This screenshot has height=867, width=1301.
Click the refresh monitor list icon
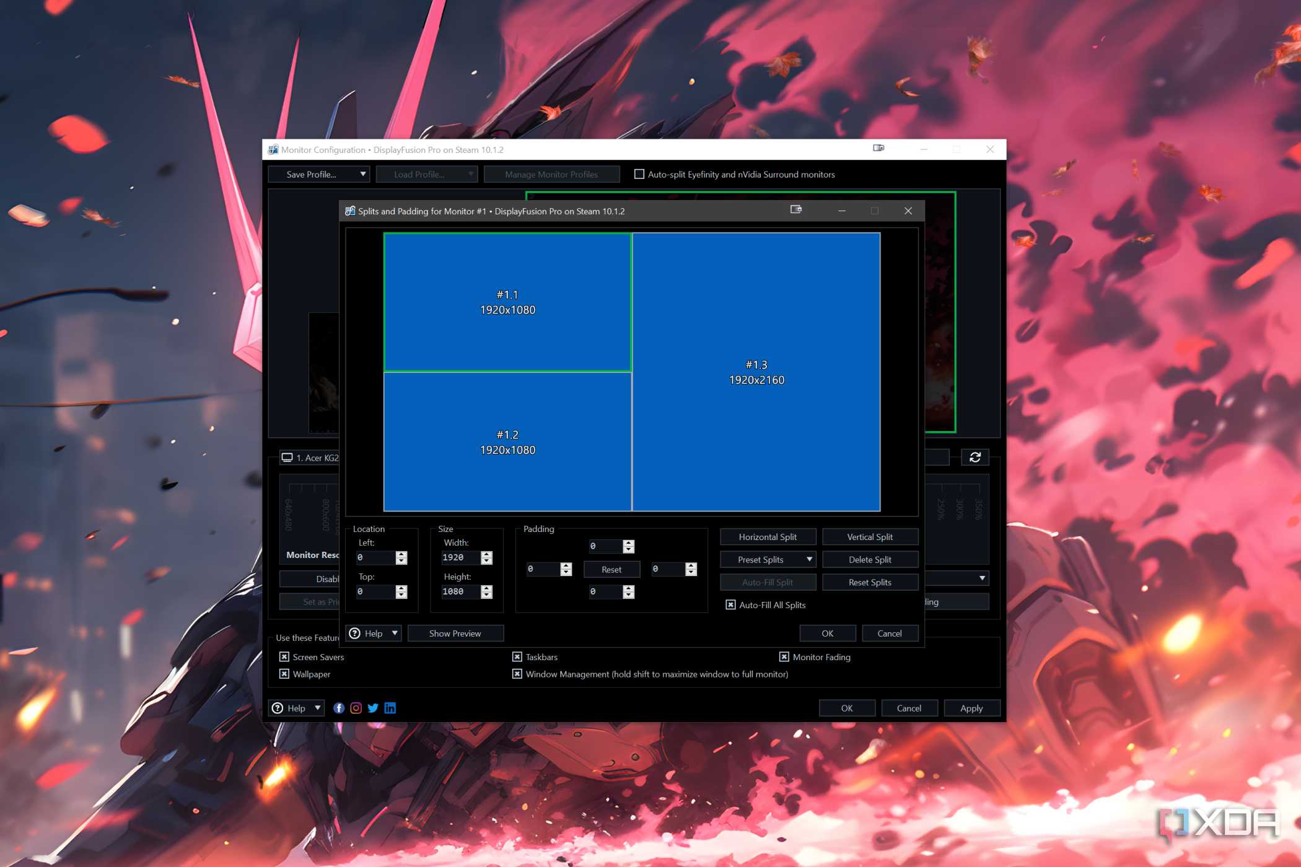click(975, 458)
